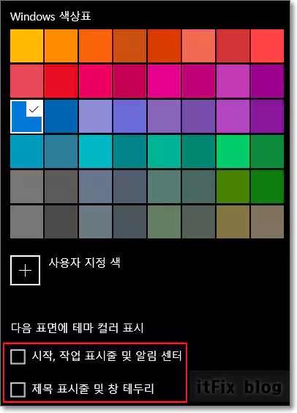
Task: Click the 다음 표면에 테마 컬러 표시 heading
Action: point(78,328)
